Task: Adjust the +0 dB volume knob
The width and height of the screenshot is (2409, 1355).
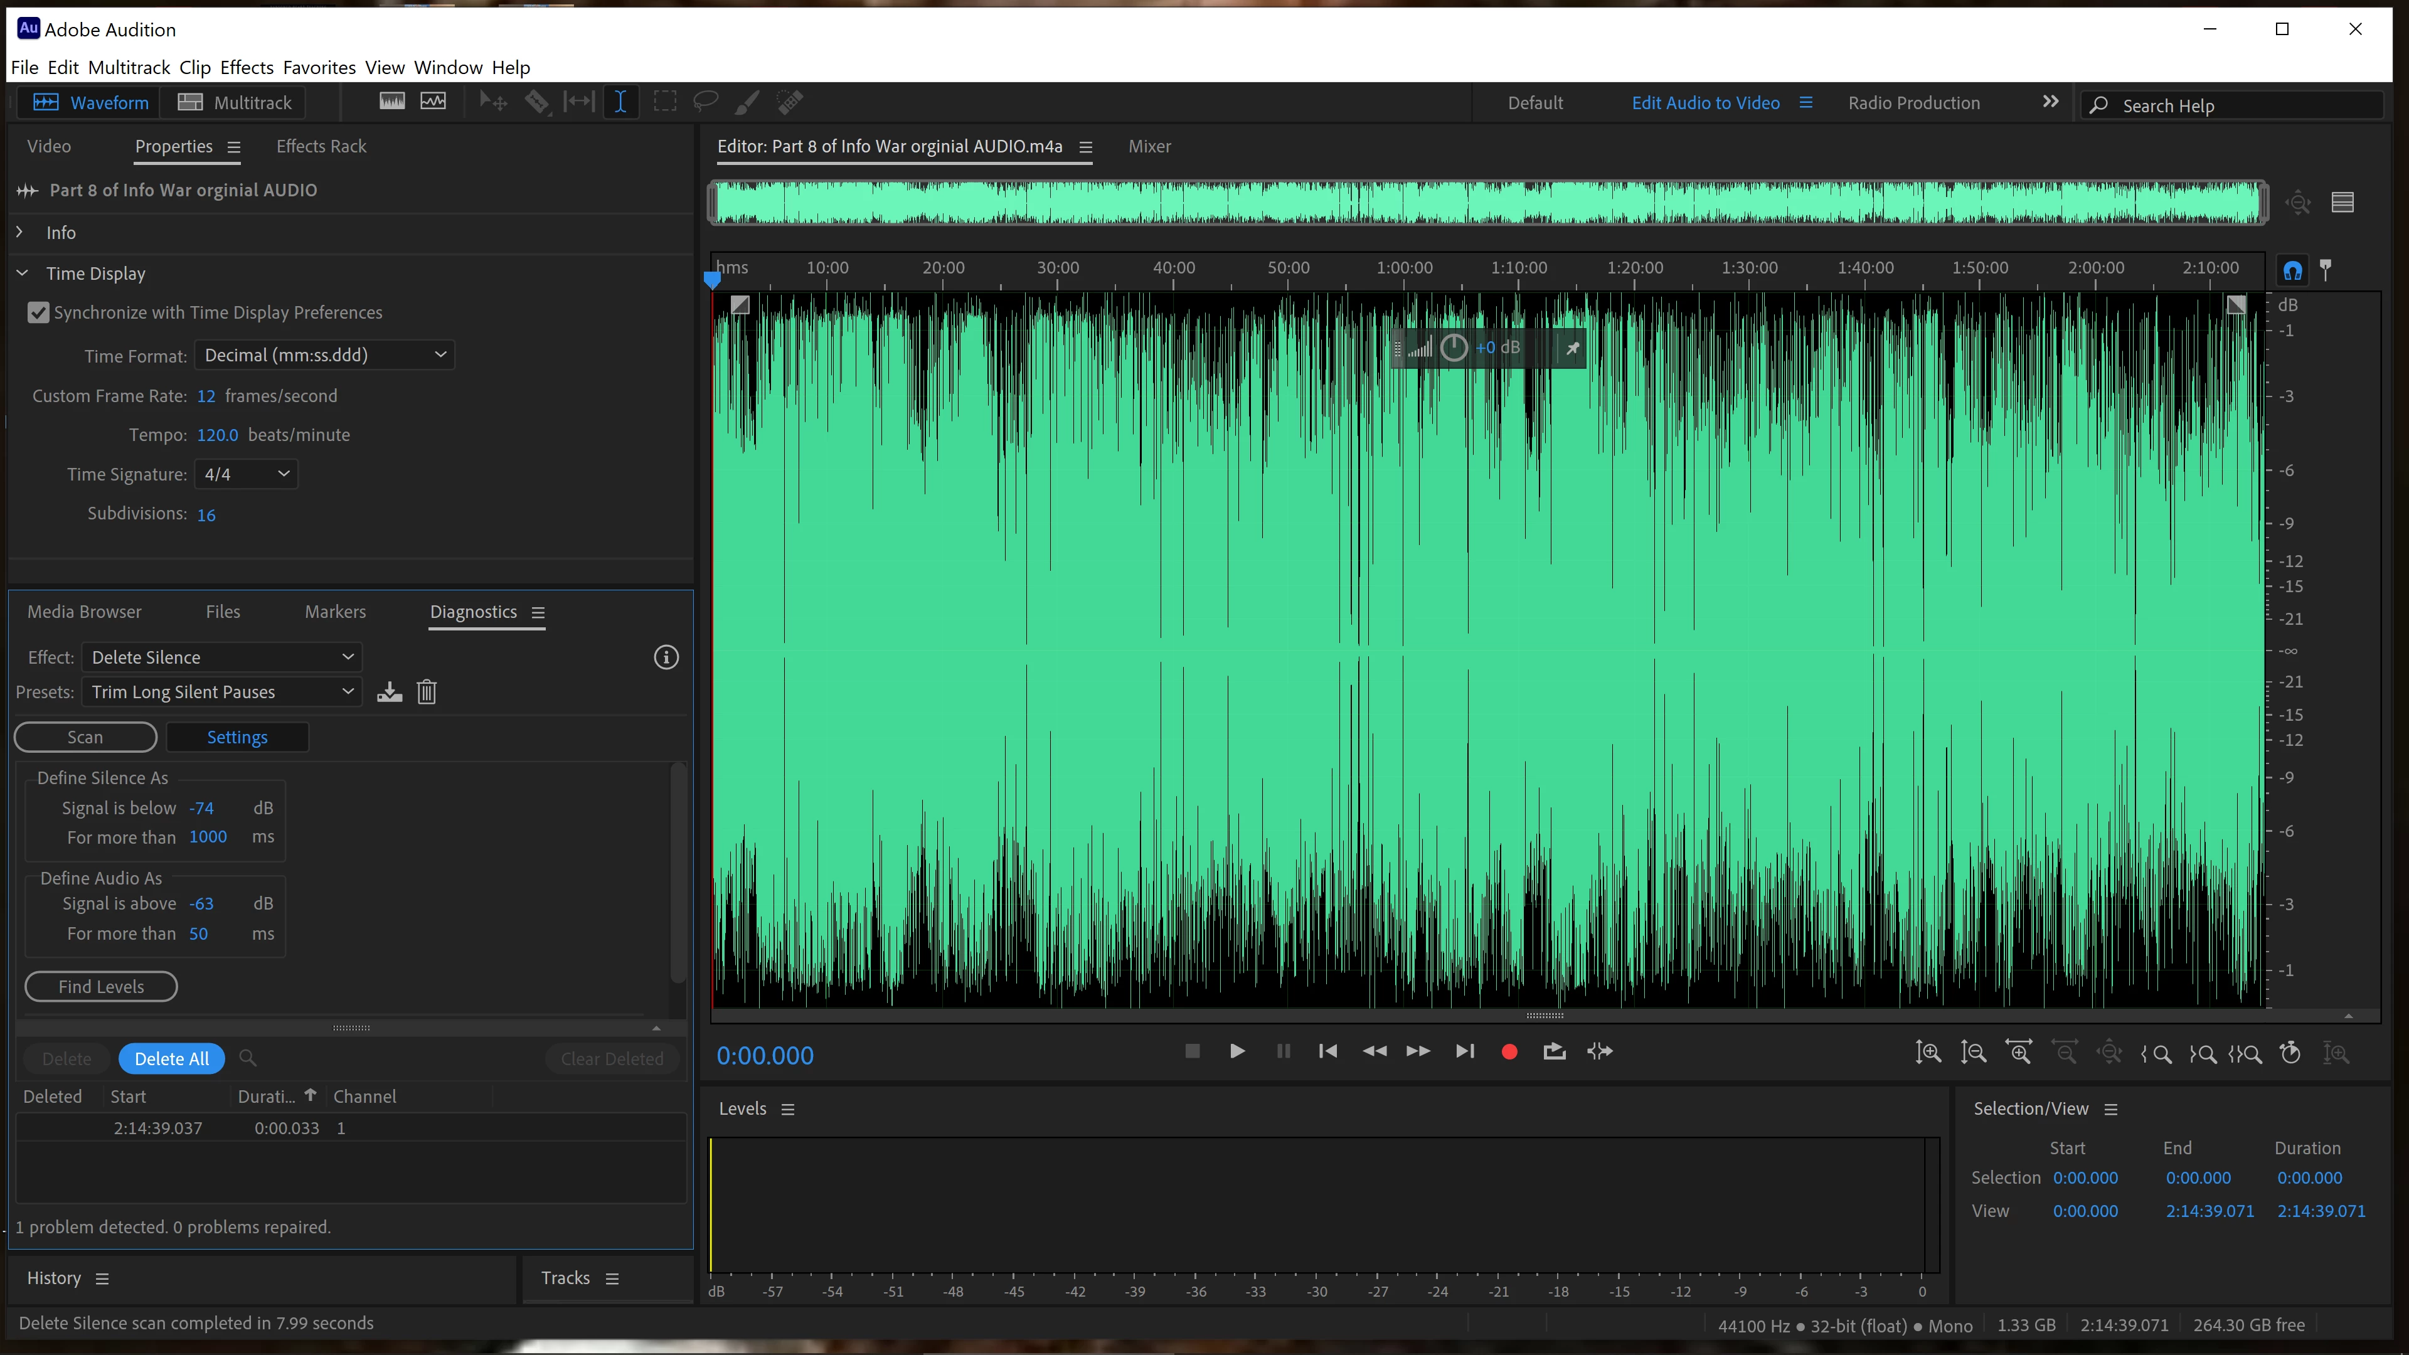Action: click(x=1454, y=348)
